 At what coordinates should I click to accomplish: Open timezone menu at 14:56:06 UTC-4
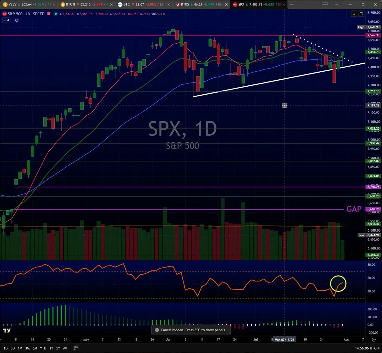[367, 348]
